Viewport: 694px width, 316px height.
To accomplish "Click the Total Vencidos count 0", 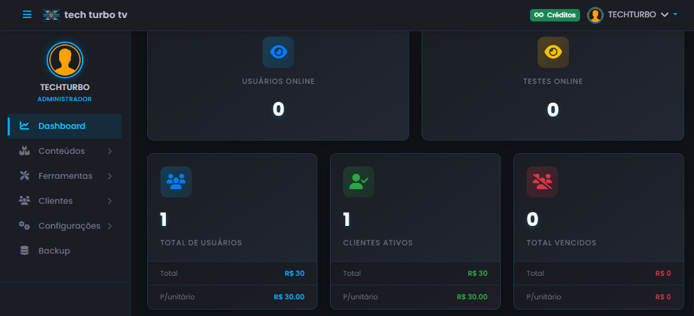I will point(532,220).
